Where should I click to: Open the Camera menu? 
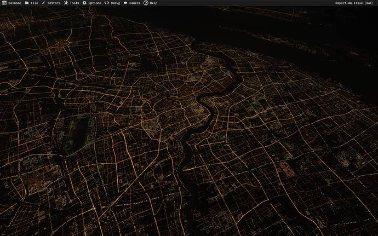point(131,3)
